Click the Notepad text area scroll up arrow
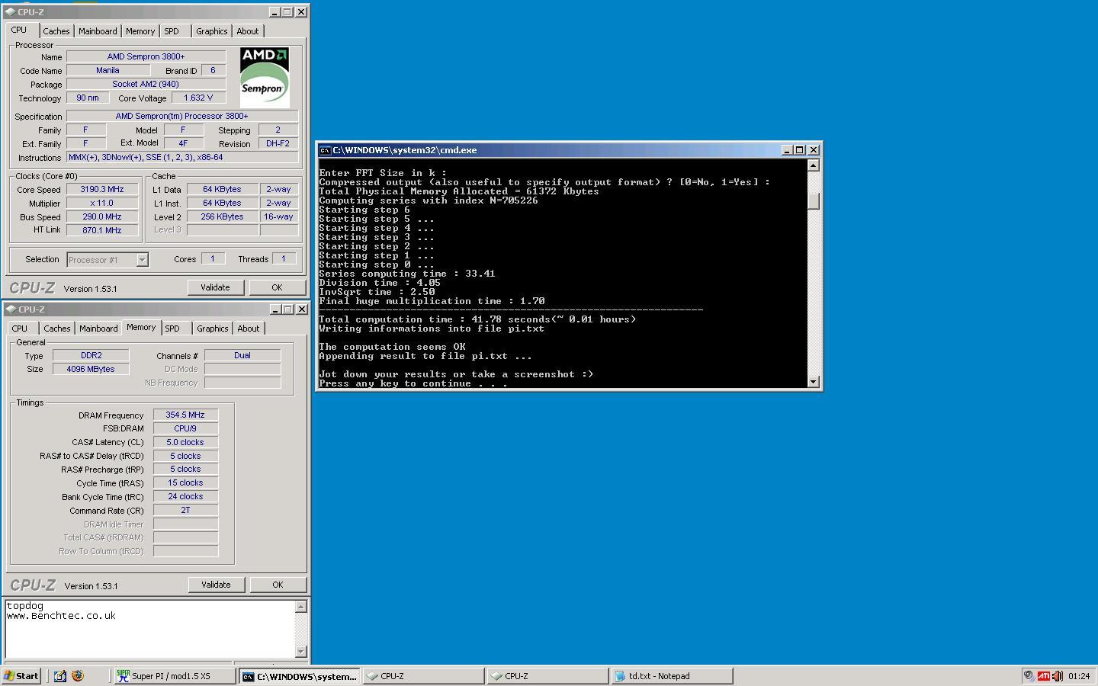This screenshot has height=686, width=1098. [x=301, y=607]
